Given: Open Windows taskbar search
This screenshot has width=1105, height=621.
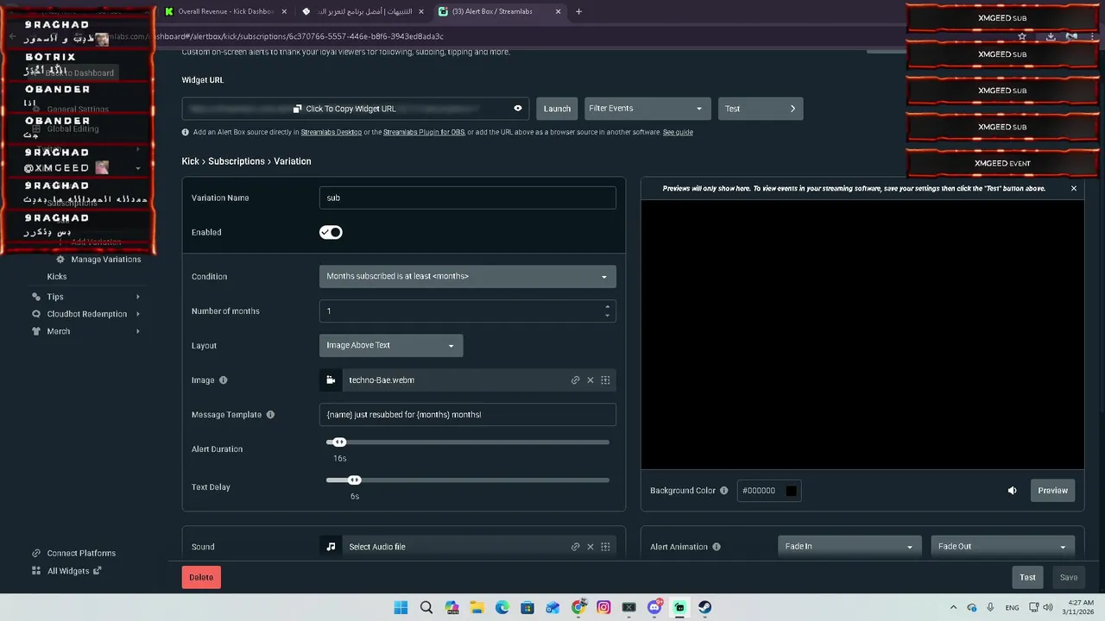Looking at the screenshot, I should pos(426,607).
